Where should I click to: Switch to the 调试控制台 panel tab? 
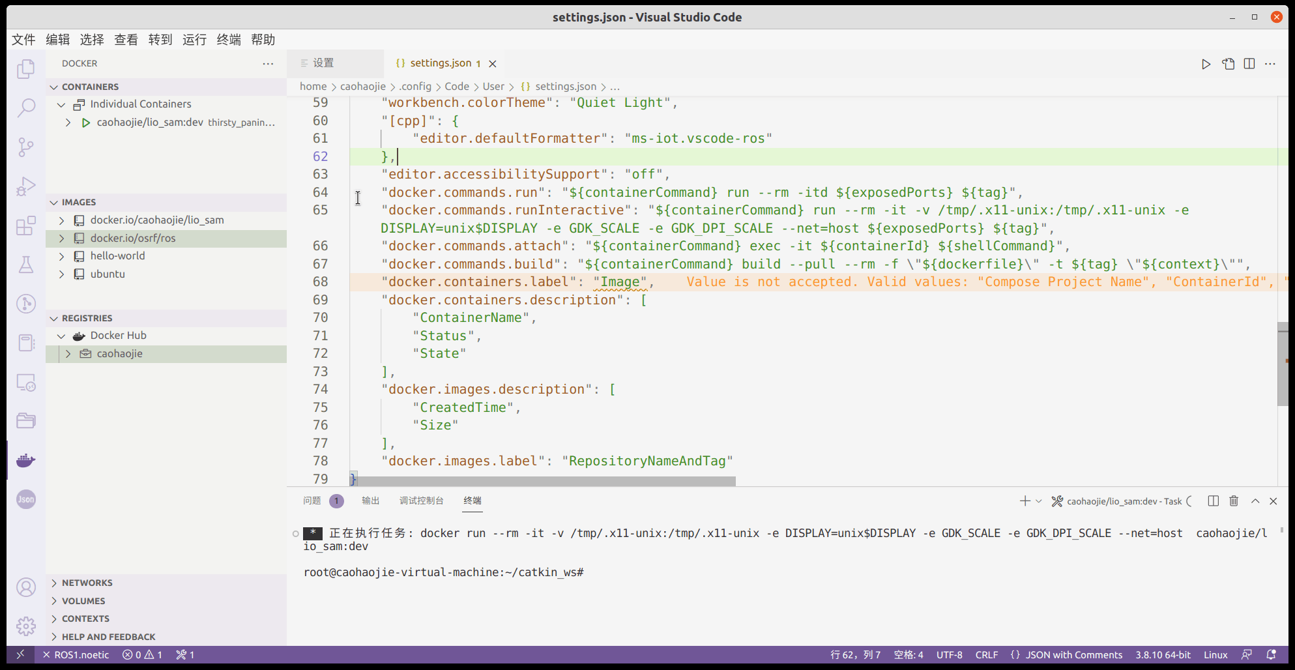tap(421, 501)
